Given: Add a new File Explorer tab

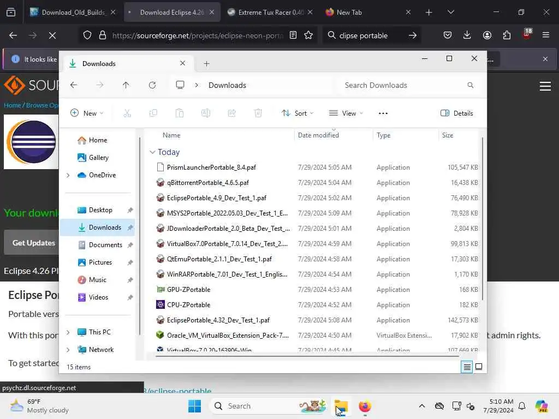Looking at the screenshot, I should tap(206, 64).
